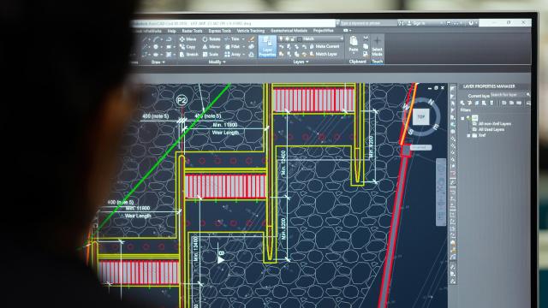
Task: Click Make Current in Layers panel
Action: point(325,46)
